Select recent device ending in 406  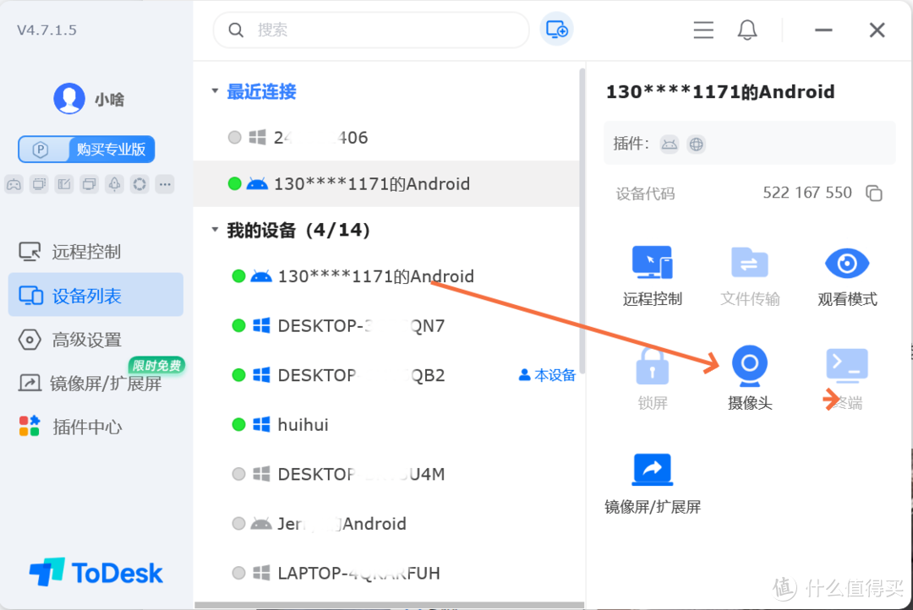[x=386, y=138]
